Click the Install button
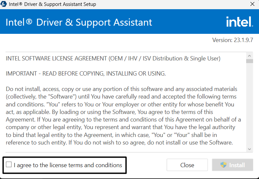 coord(232,165)
